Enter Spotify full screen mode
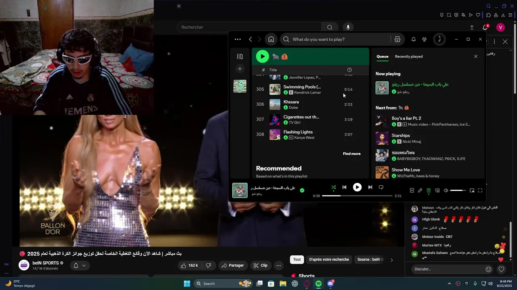The height and width of the screenshot is (290, 517). click(x=480, y=191)
